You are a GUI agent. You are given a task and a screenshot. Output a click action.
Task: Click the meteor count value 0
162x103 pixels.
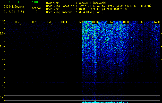(x=37, y=12)
